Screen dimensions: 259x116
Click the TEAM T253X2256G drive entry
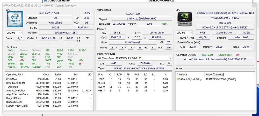pyautogui.click(x=221, y=79)
